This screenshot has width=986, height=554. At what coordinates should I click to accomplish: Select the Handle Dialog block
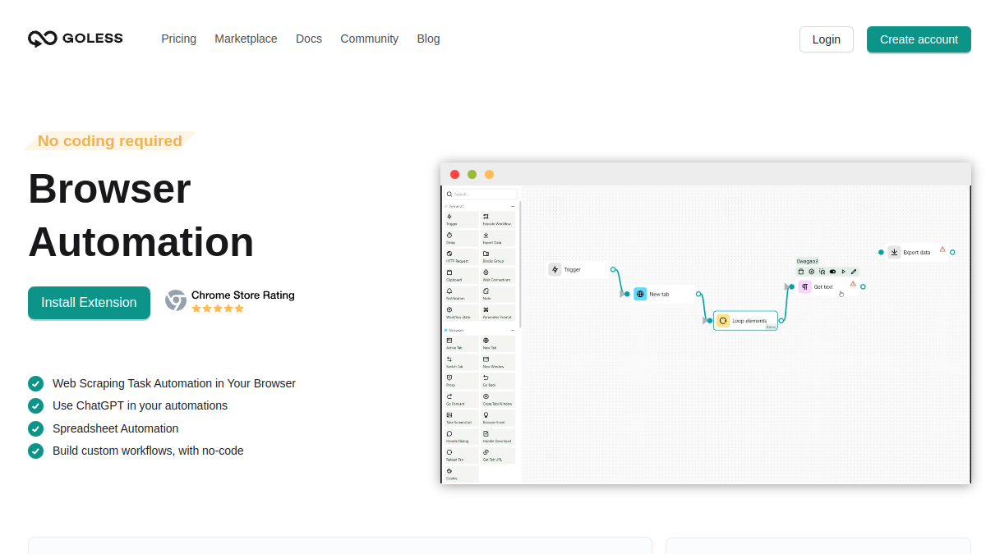pyautogui.click(x=461, y=437)
